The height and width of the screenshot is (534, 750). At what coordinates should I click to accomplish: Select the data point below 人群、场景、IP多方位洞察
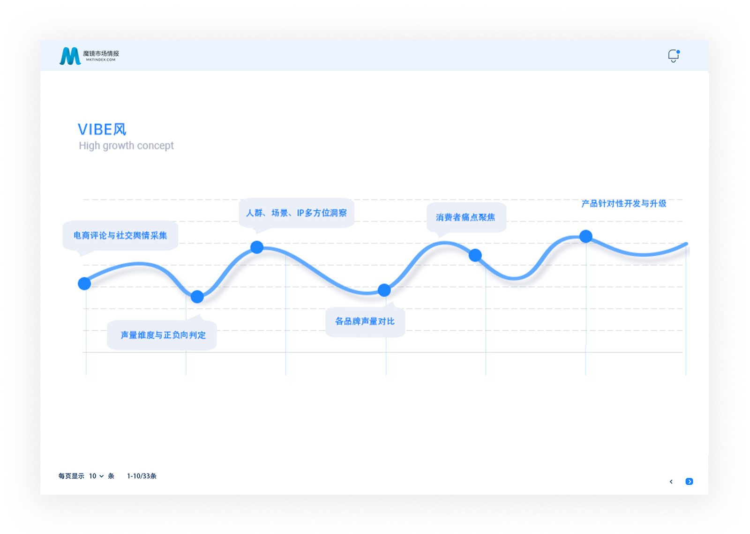(257, 247)
